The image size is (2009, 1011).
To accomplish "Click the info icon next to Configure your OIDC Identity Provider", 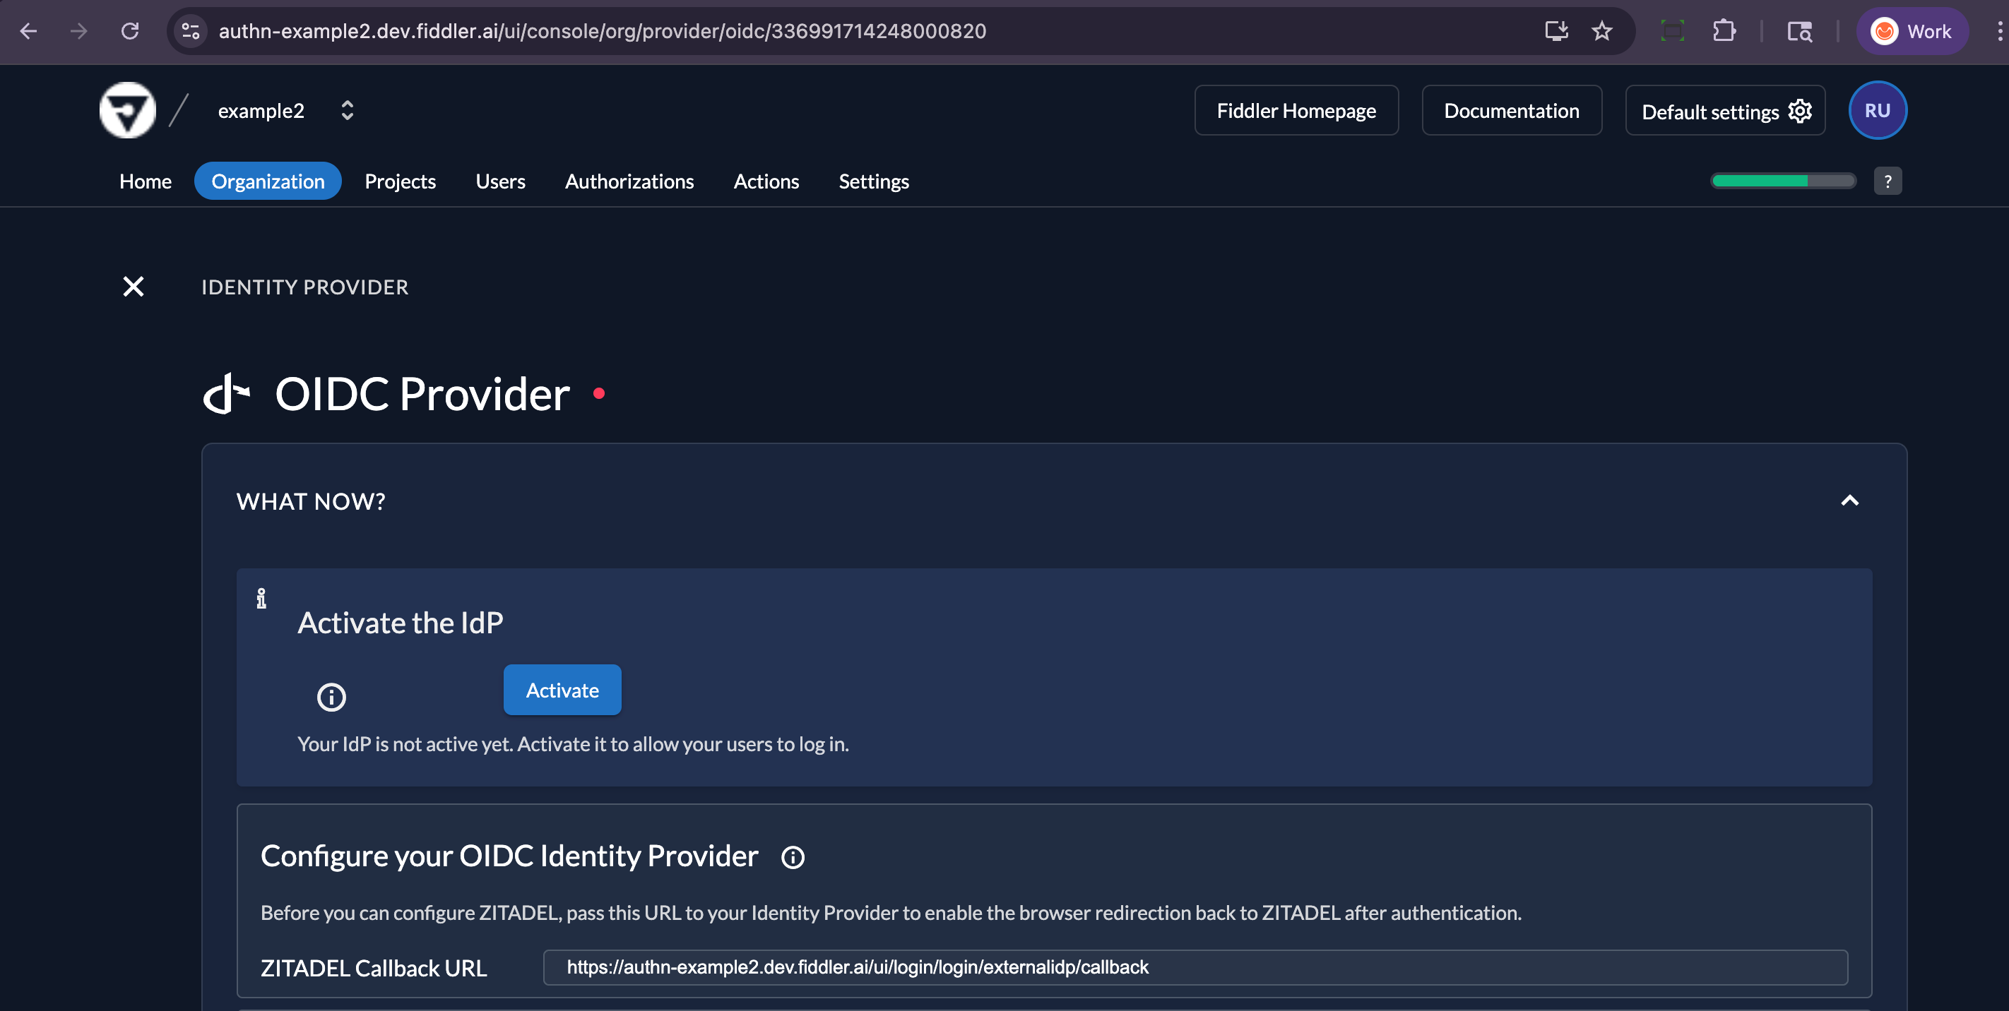I will coord(793,856).
